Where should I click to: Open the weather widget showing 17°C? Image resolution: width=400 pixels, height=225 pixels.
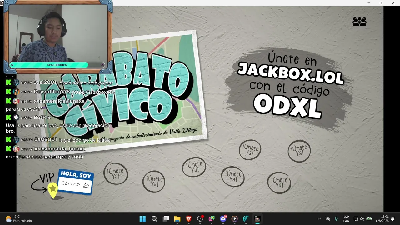click(x=19, y=219)
